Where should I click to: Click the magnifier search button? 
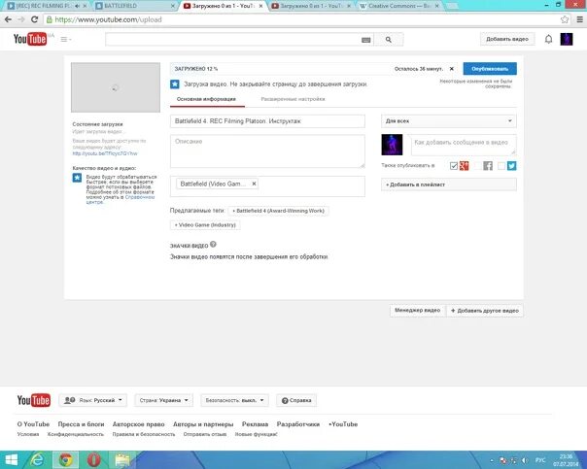[x=389, y=39]
